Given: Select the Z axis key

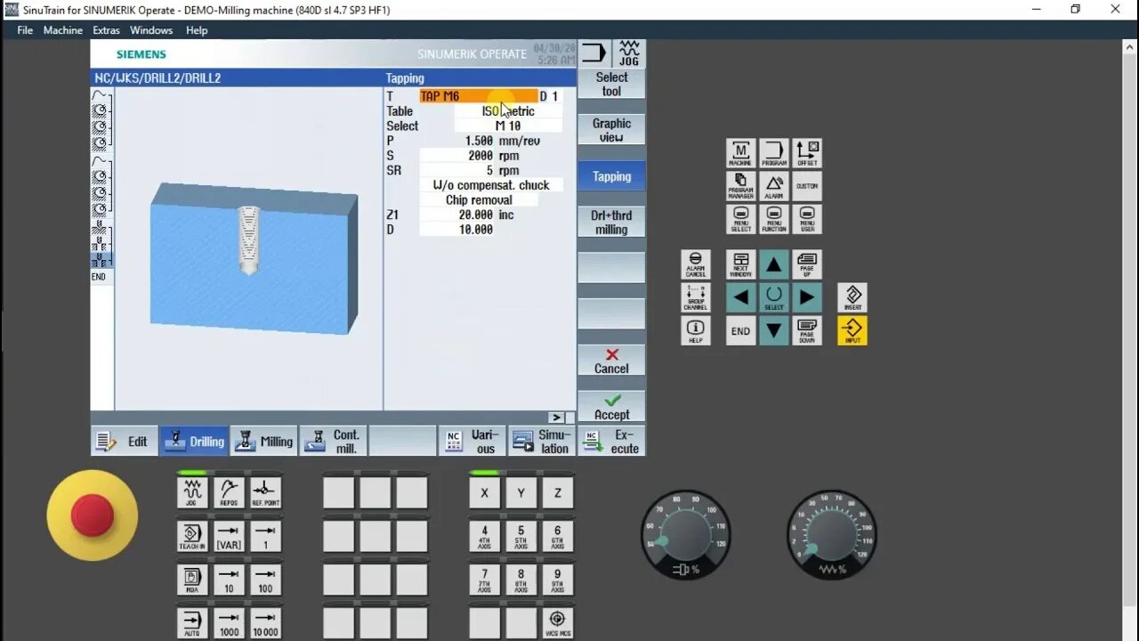Looking at the screenshot, I should tap(557, 492).
